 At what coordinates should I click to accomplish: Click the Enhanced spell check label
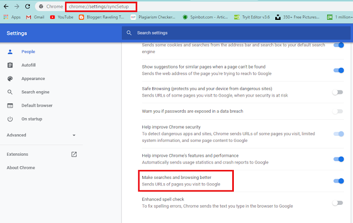[163, 199]
